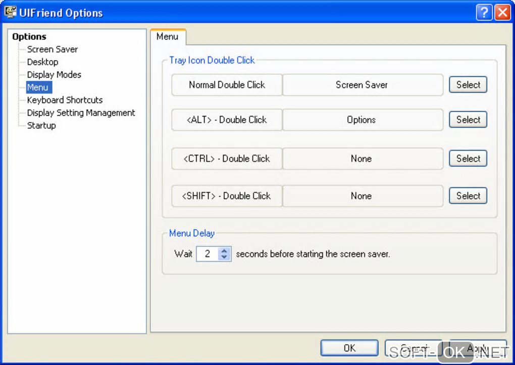Click Select for Normal Double Click
The image size is (515, 365).
click(468, 85)
